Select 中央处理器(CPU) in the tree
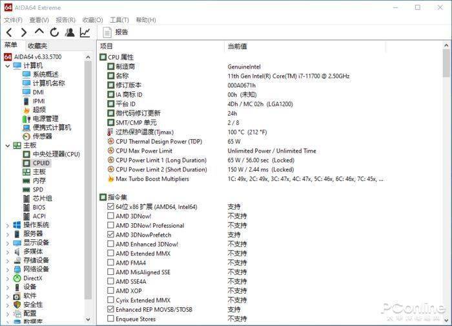Image resolution: width=452 pixels, height=326 pixels. [56, 154]
